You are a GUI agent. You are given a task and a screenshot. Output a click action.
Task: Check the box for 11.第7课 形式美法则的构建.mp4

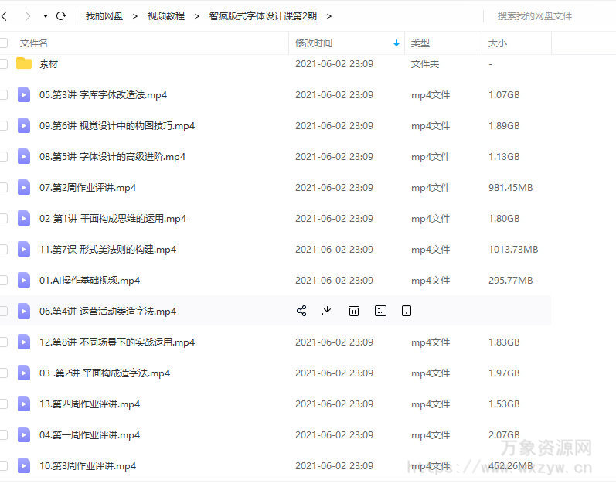[4, 249]
